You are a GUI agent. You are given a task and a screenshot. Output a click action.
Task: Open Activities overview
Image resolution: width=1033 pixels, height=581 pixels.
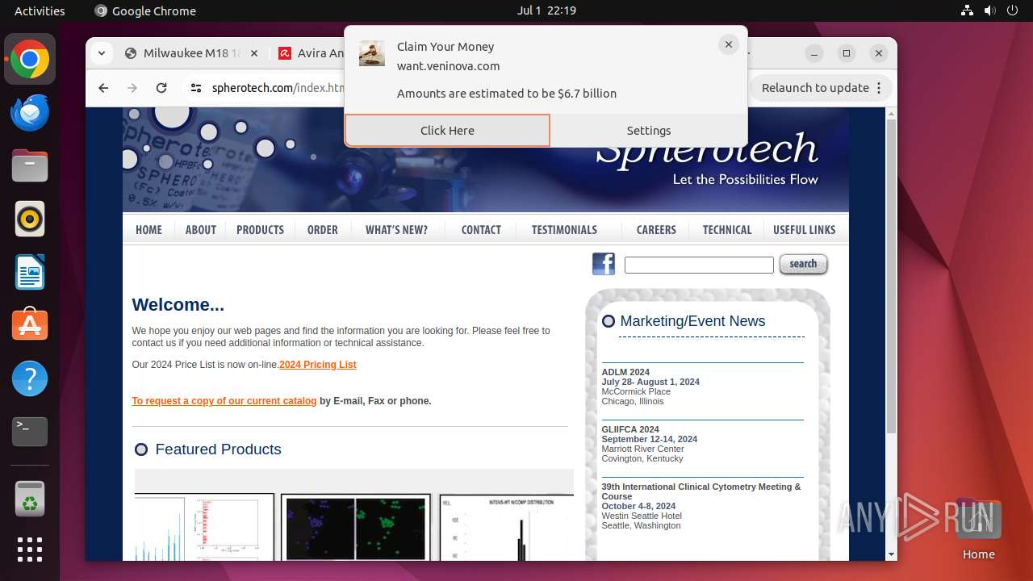coord(40,10)
